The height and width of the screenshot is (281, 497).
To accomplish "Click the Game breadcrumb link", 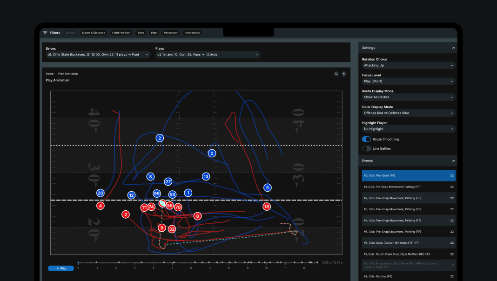I will (49, 74).
